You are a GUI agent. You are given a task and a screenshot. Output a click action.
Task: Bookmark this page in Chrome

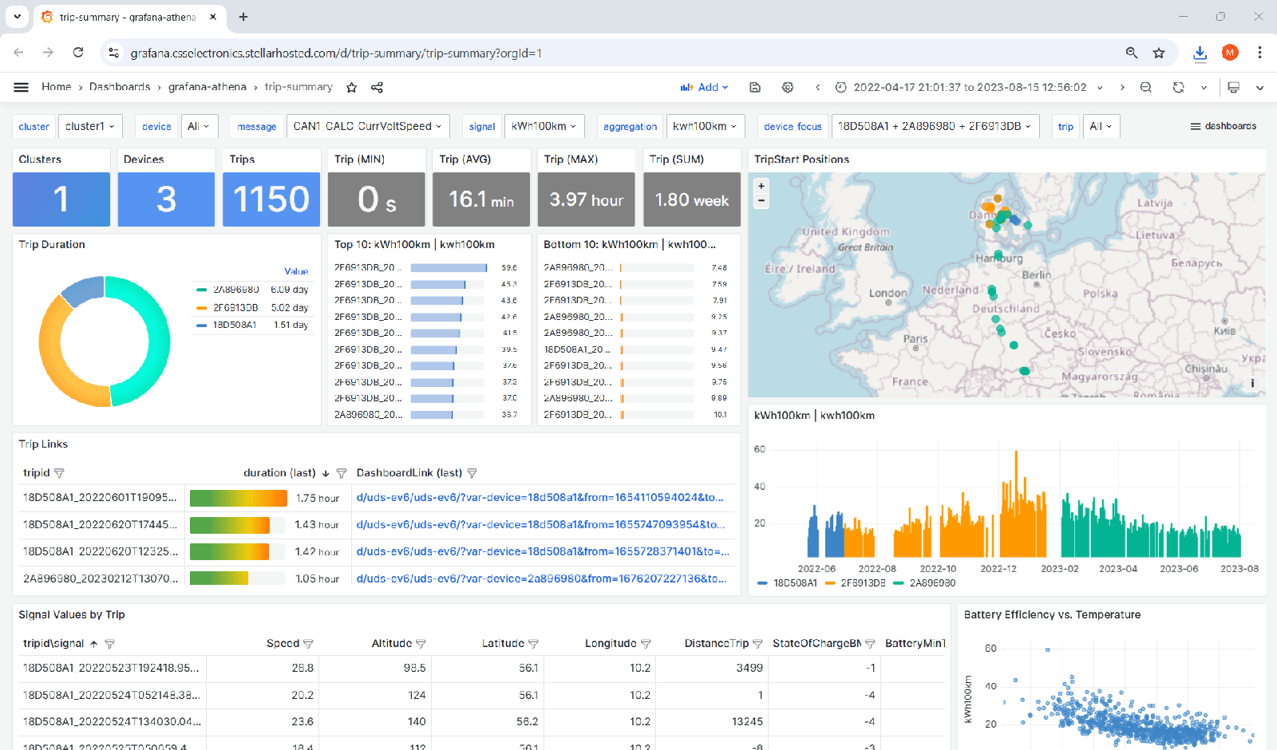1159,53
